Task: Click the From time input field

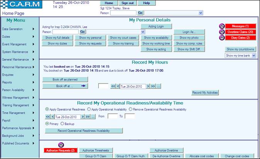Action: point(113,116)
